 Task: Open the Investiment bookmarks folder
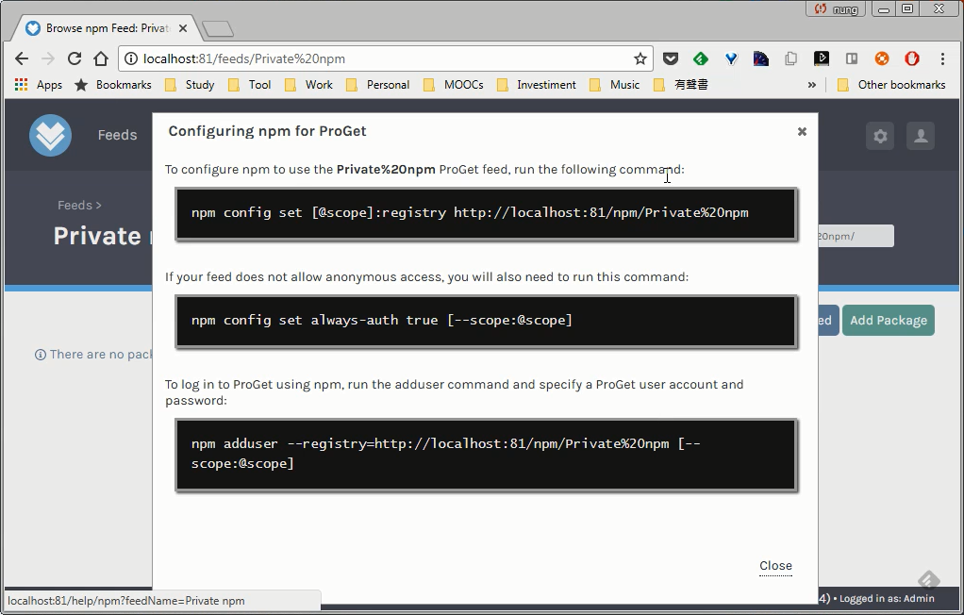536,85
